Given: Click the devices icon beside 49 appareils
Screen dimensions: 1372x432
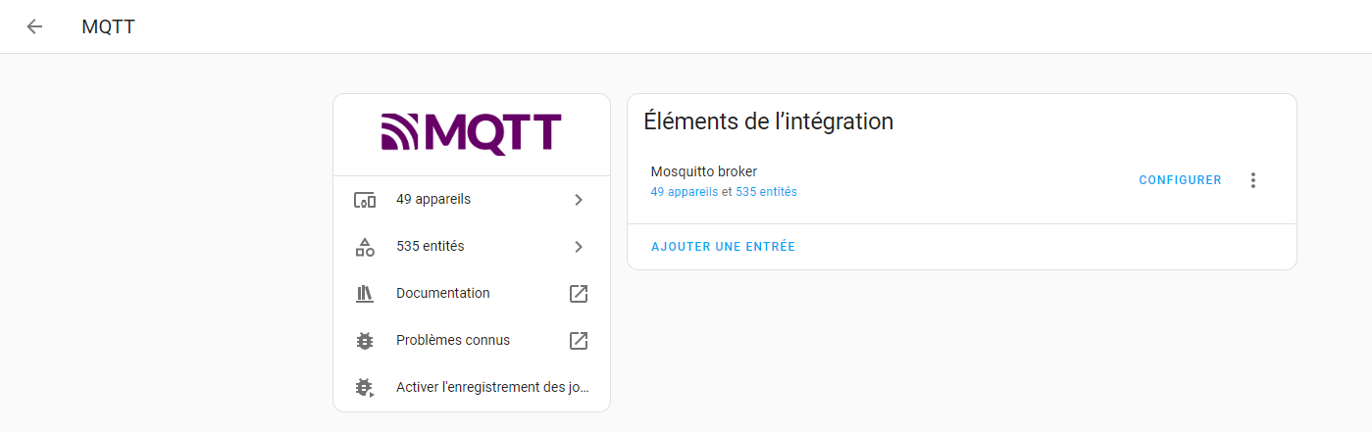Looking at the screenshot, I should click(365, 200).
